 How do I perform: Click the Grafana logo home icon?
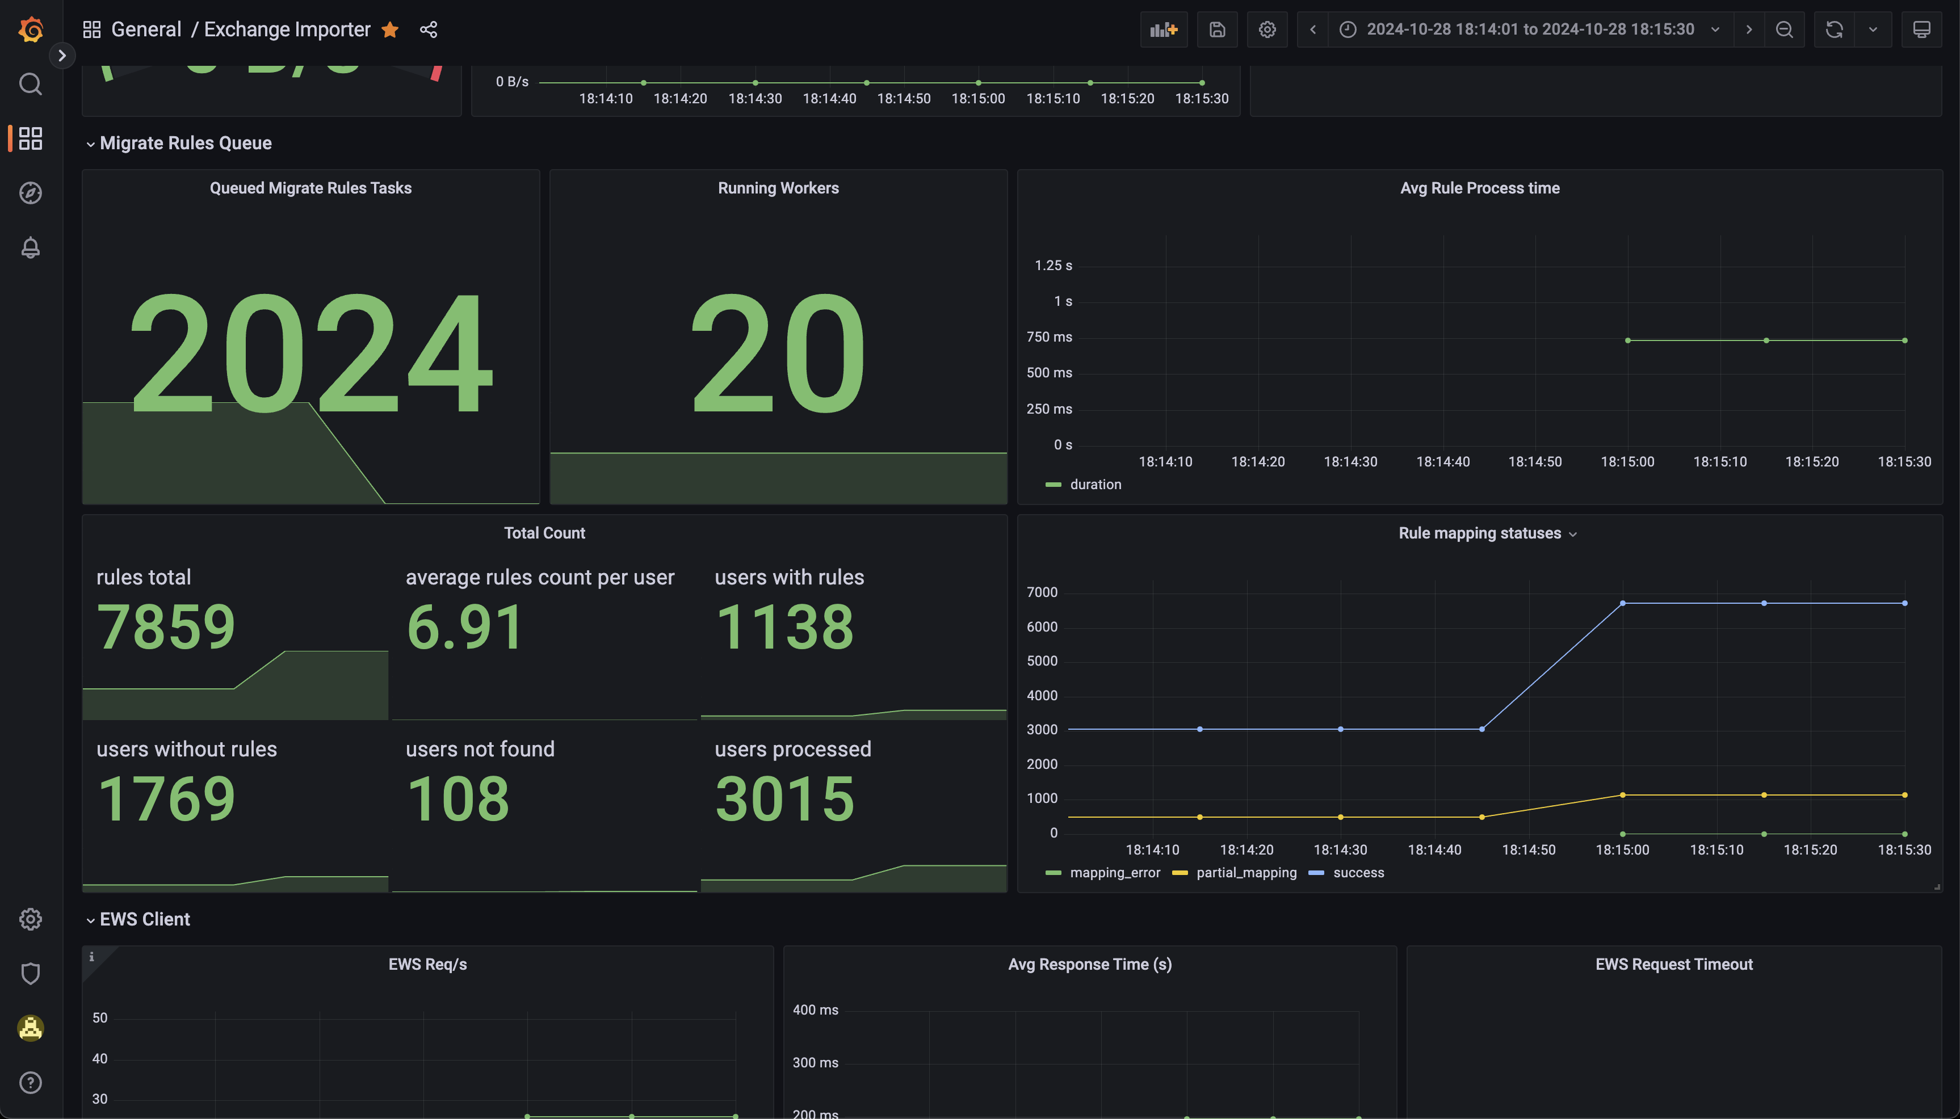[31, 29]
